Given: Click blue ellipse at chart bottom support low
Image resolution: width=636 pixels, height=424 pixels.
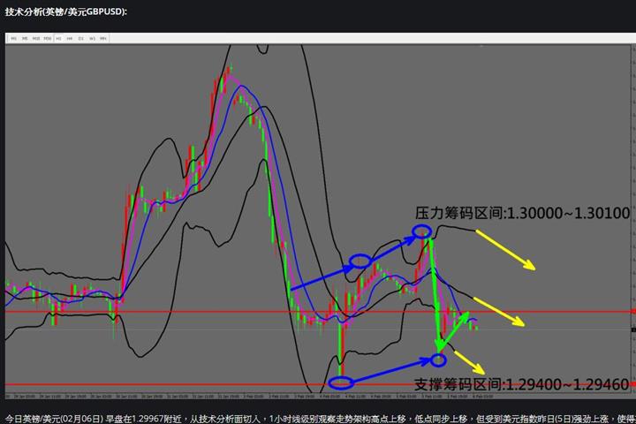Looking at the screenshot, I should coord(341,382).
